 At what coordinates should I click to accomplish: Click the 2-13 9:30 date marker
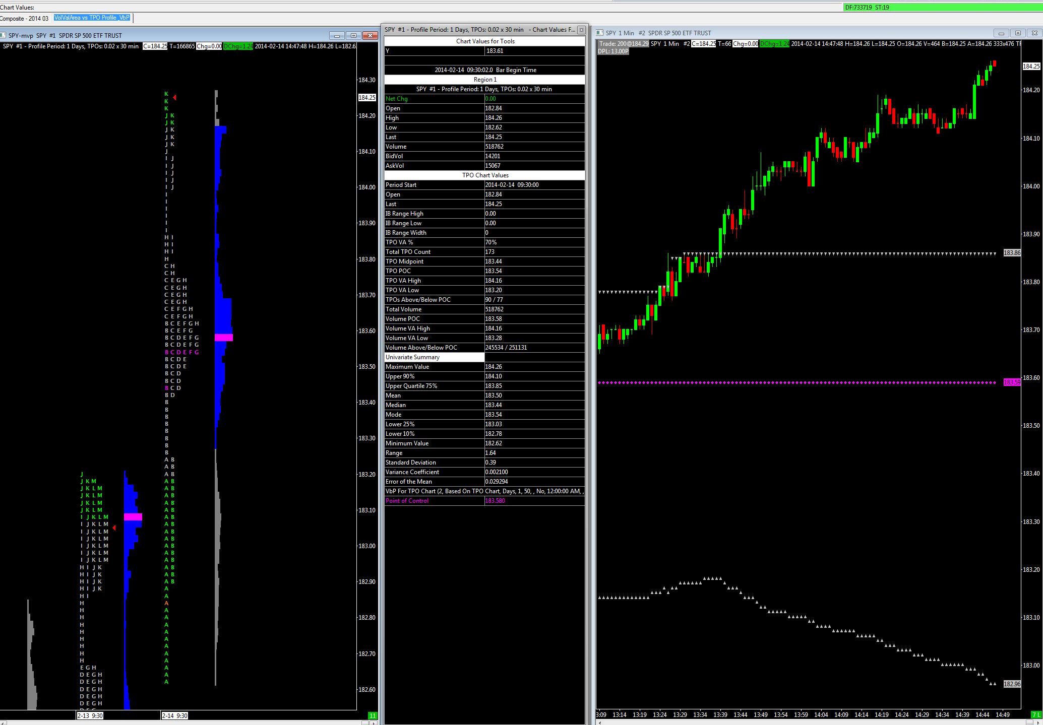click(x=90, y=715)
